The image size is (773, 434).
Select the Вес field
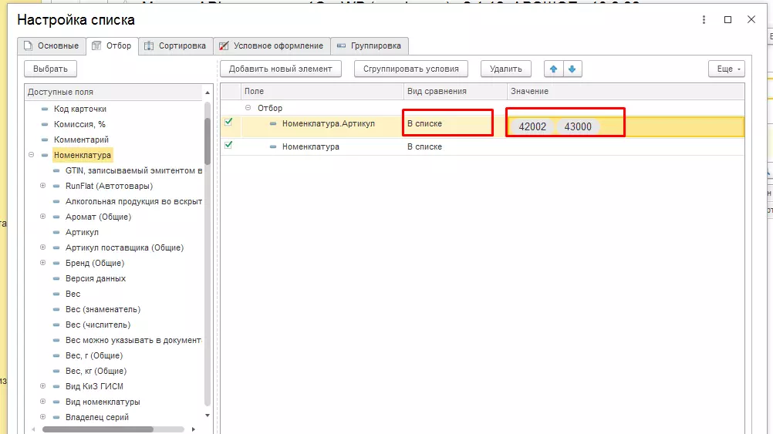73,294
